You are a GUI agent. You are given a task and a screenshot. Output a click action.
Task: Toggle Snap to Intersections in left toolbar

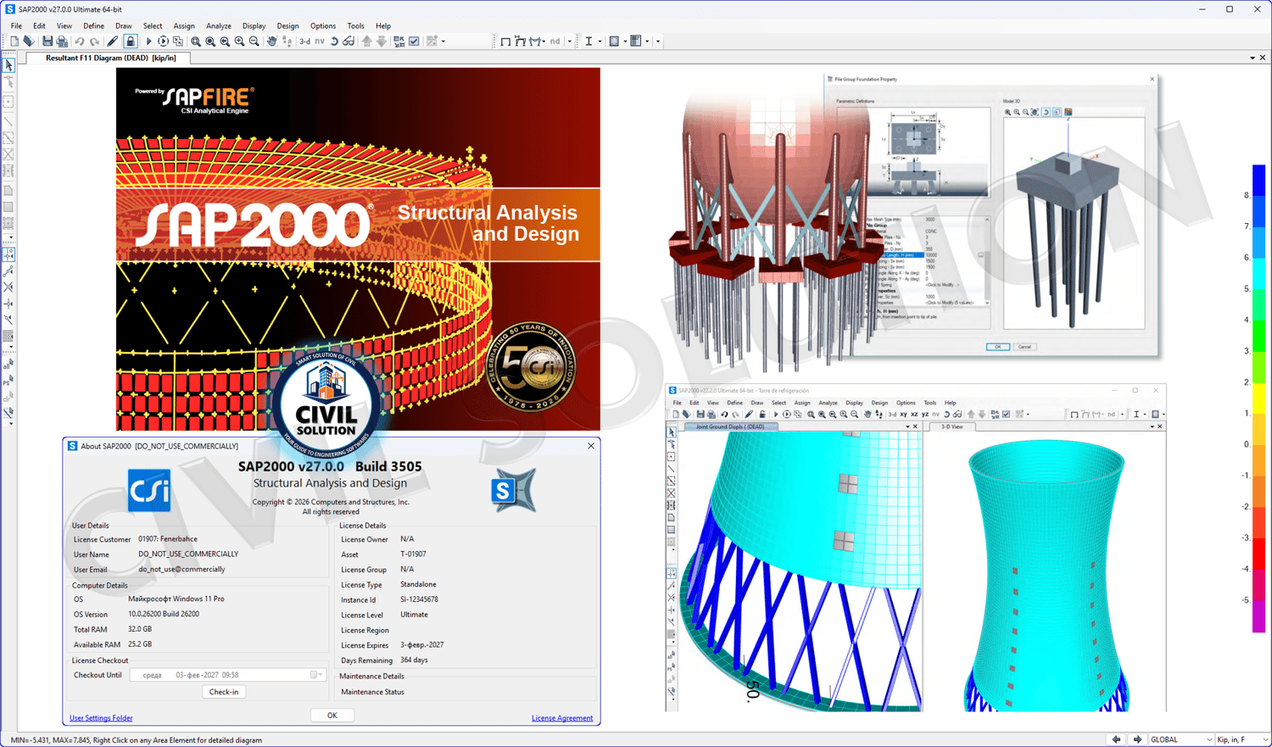(8, 287)
